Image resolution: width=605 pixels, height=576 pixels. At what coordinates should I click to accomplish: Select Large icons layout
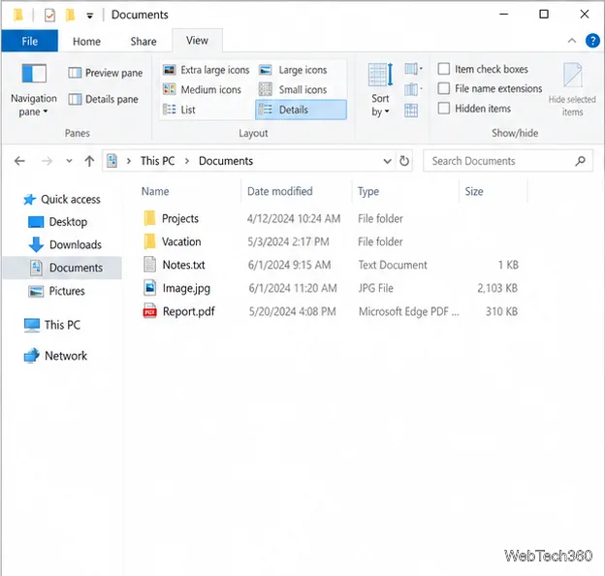(293, 70)
